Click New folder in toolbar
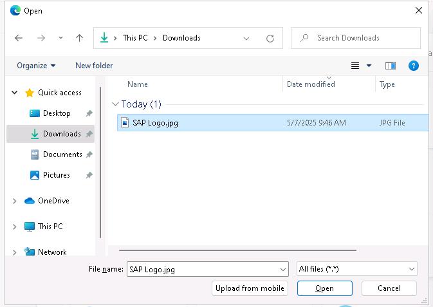The image size is (433, 307). tap(94, 66)
